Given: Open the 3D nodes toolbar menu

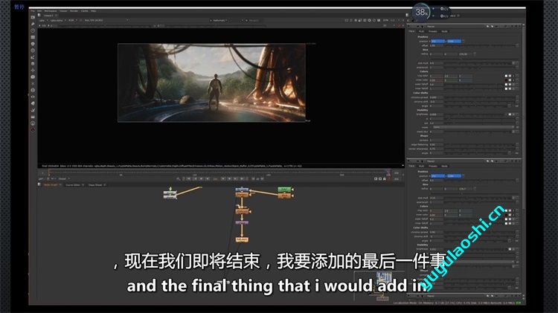Looking at the screenshot, I should click(x=33, y=77).
